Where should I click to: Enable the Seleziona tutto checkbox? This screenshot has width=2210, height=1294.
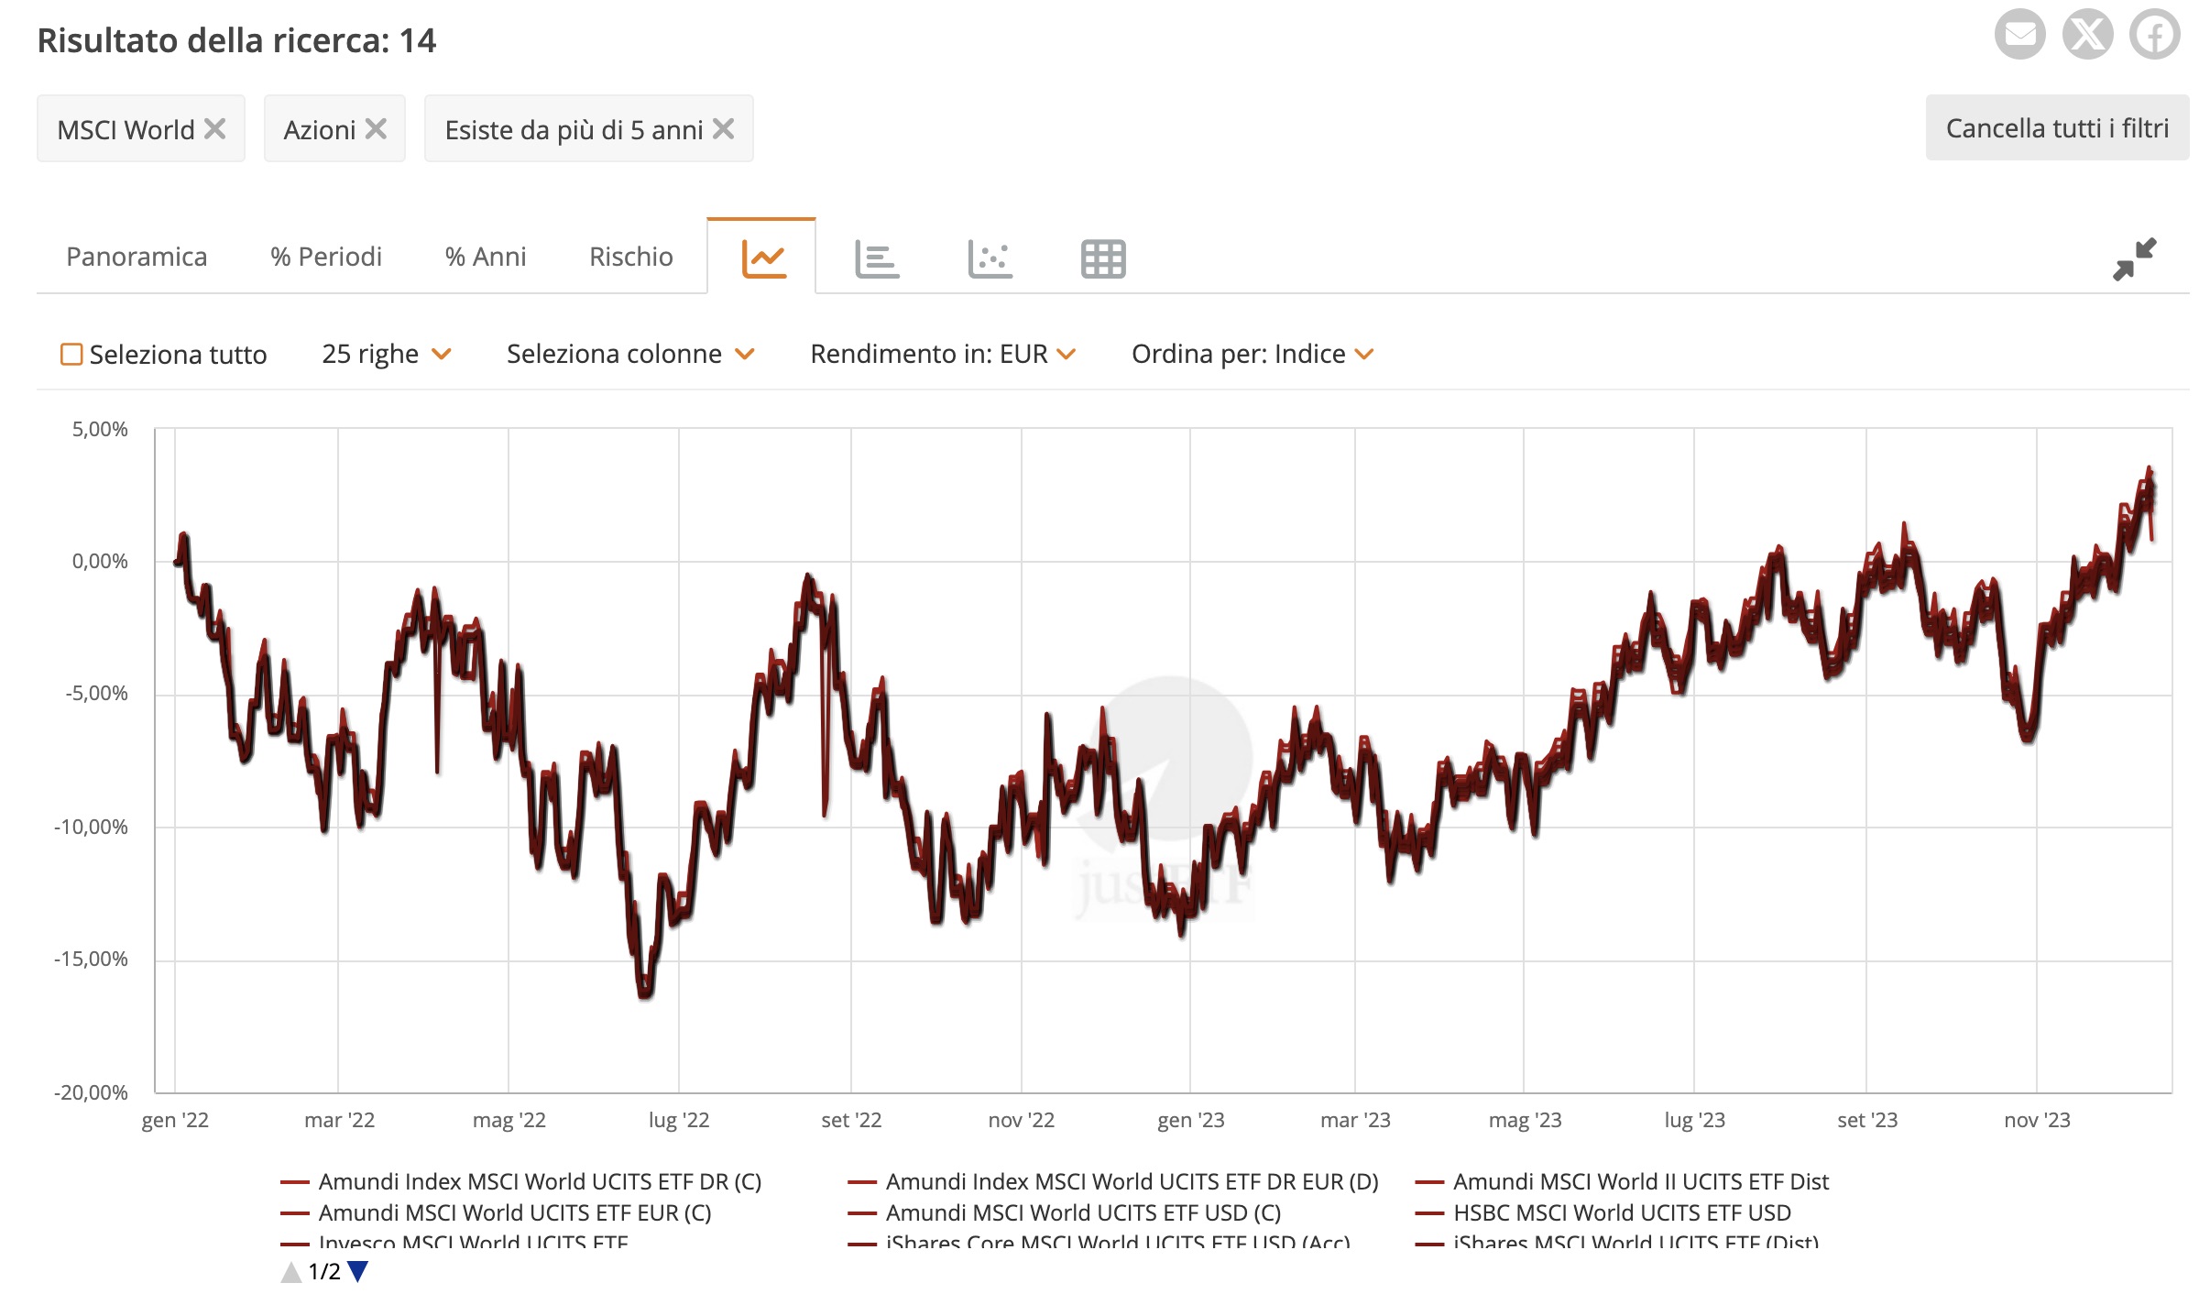71,354
